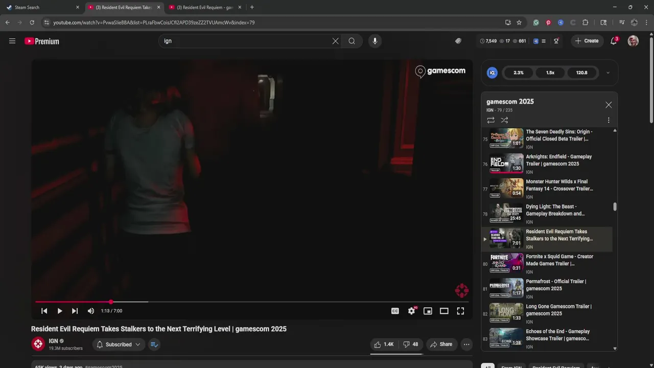654x368 pixels.
Task: Click the 120.8 vidIQ stat pill
Action: (x=582, y=73)
